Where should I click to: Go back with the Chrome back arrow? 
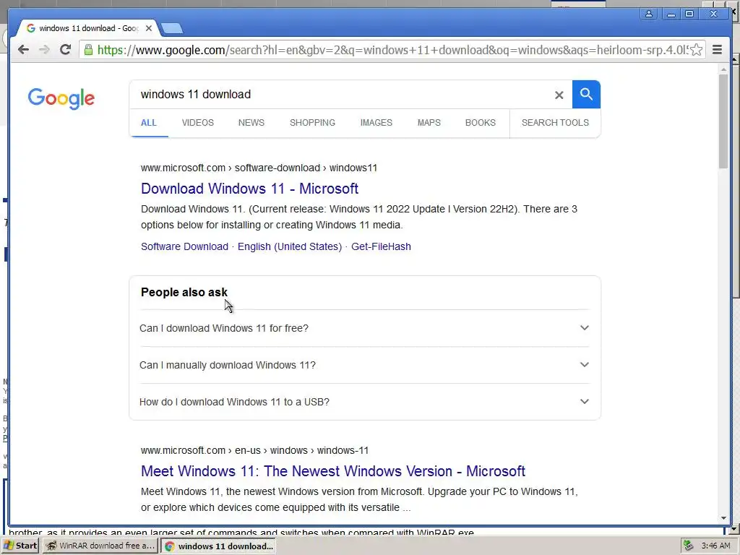[x=23, y=50]
